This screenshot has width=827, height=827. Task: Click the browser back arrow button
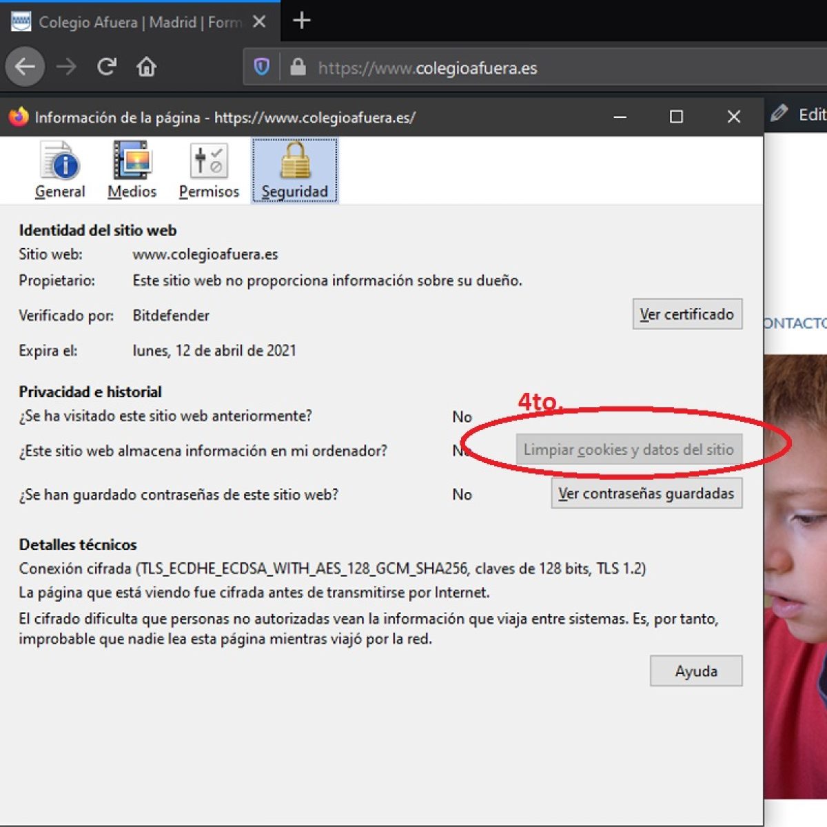(x=25, y=67)
